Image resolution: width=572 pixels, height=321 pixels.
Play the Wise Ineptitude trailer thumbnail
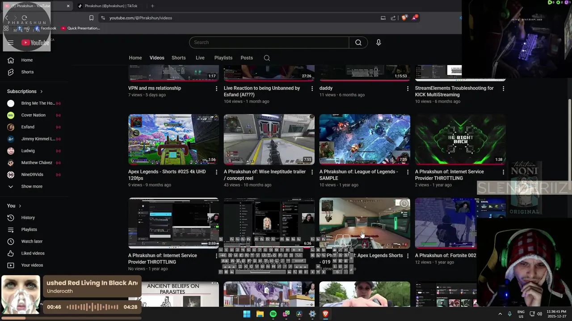tap(269, 140)
